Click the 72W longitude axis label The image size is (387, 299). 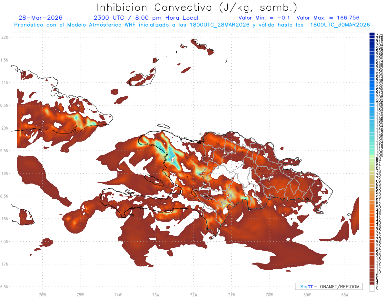click(193, 294)
